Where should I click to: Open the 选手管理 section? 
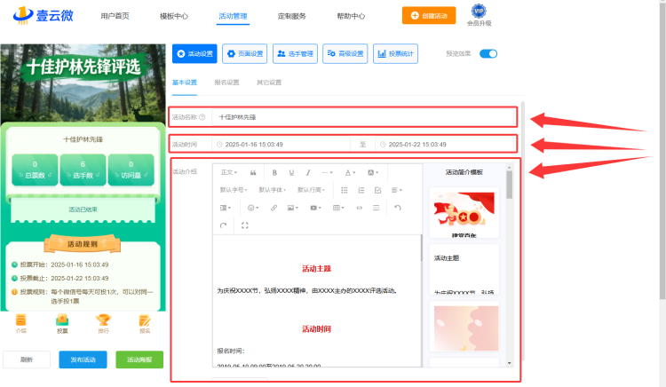pyautogui.click(x=295, y=54)
